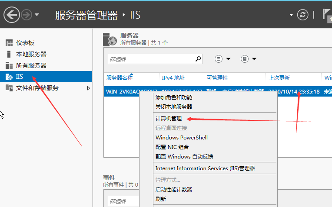Click the list criteria options icon

point(219,59)
